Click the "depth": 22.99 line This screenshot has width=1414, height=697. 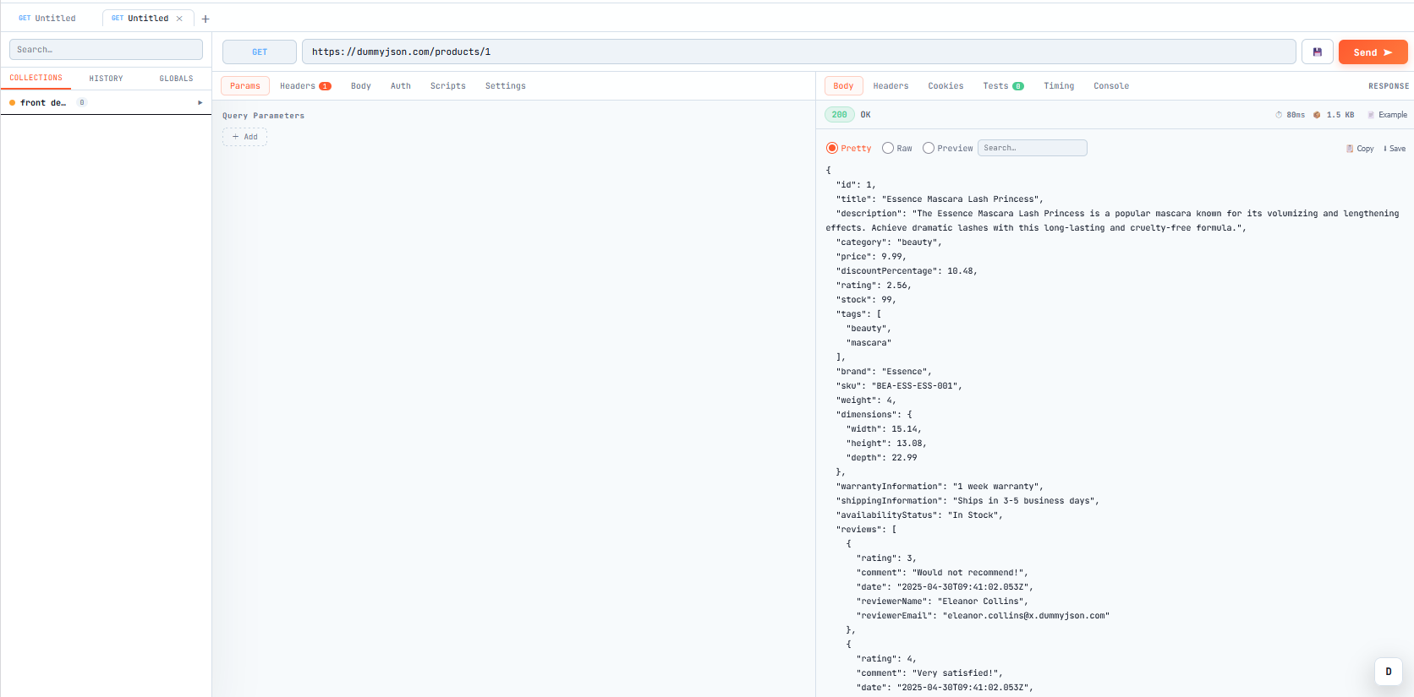point(881,458)
